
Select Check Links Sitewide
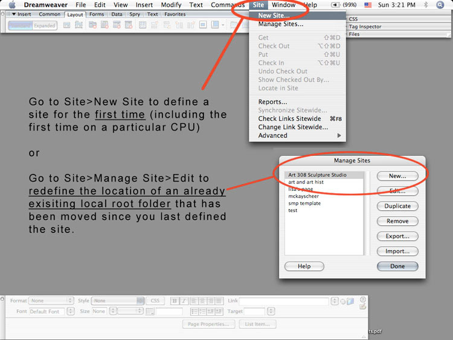(x=298, y=119)
